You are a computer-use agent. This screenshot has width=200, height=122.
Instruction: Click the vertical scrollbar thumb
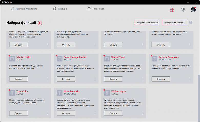[x=199, y=98]
